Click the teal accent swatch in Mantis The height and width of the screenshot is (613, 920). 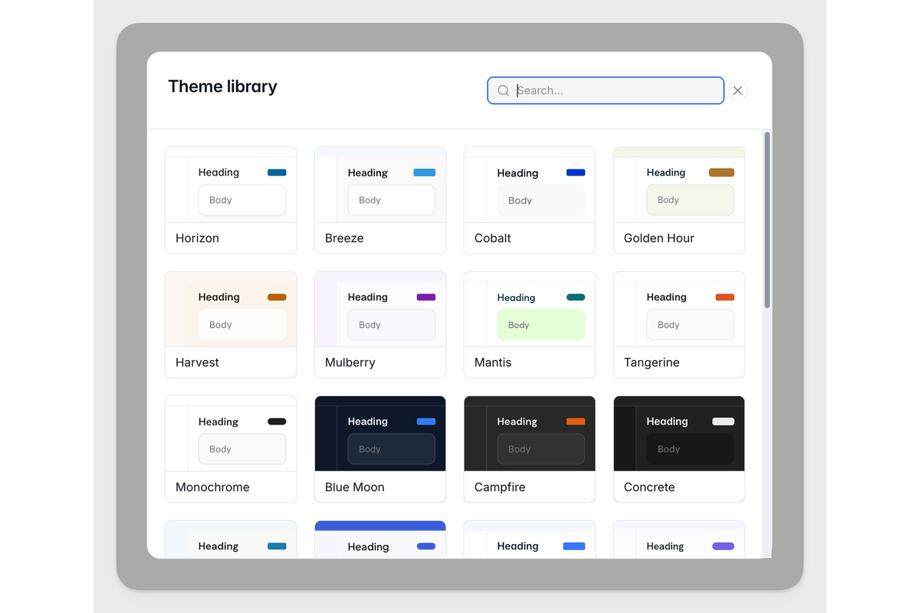coord(576,297)
